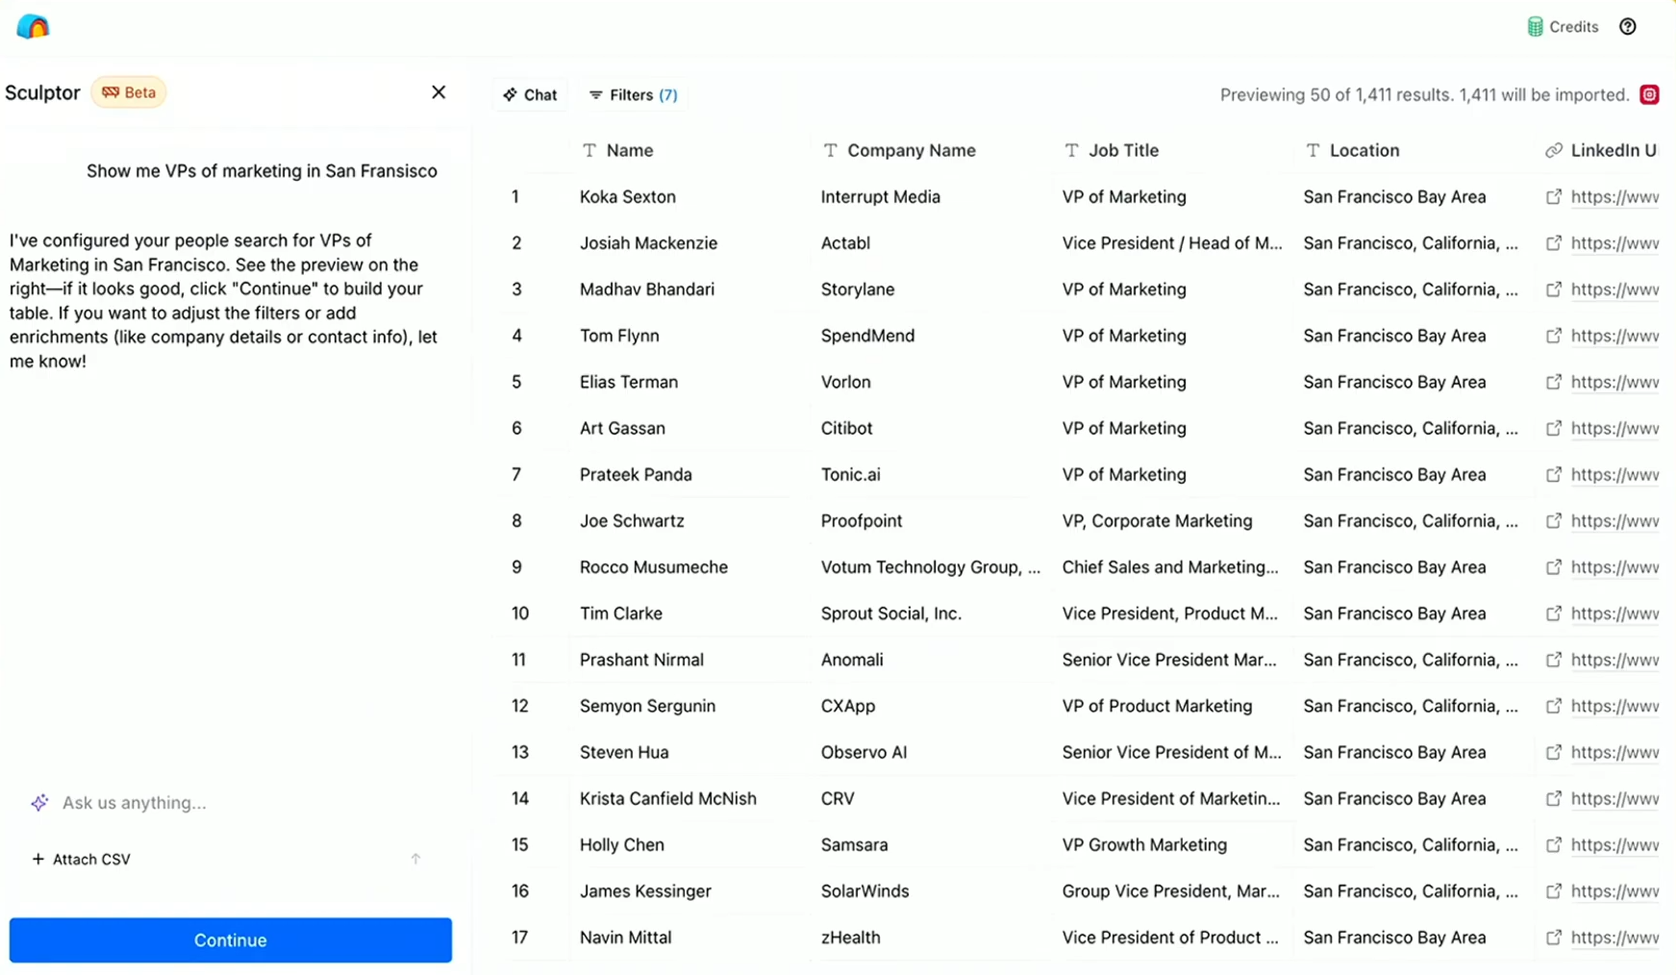
Task: Select the company cell Votum Technology Group
Action: point(931,567)
